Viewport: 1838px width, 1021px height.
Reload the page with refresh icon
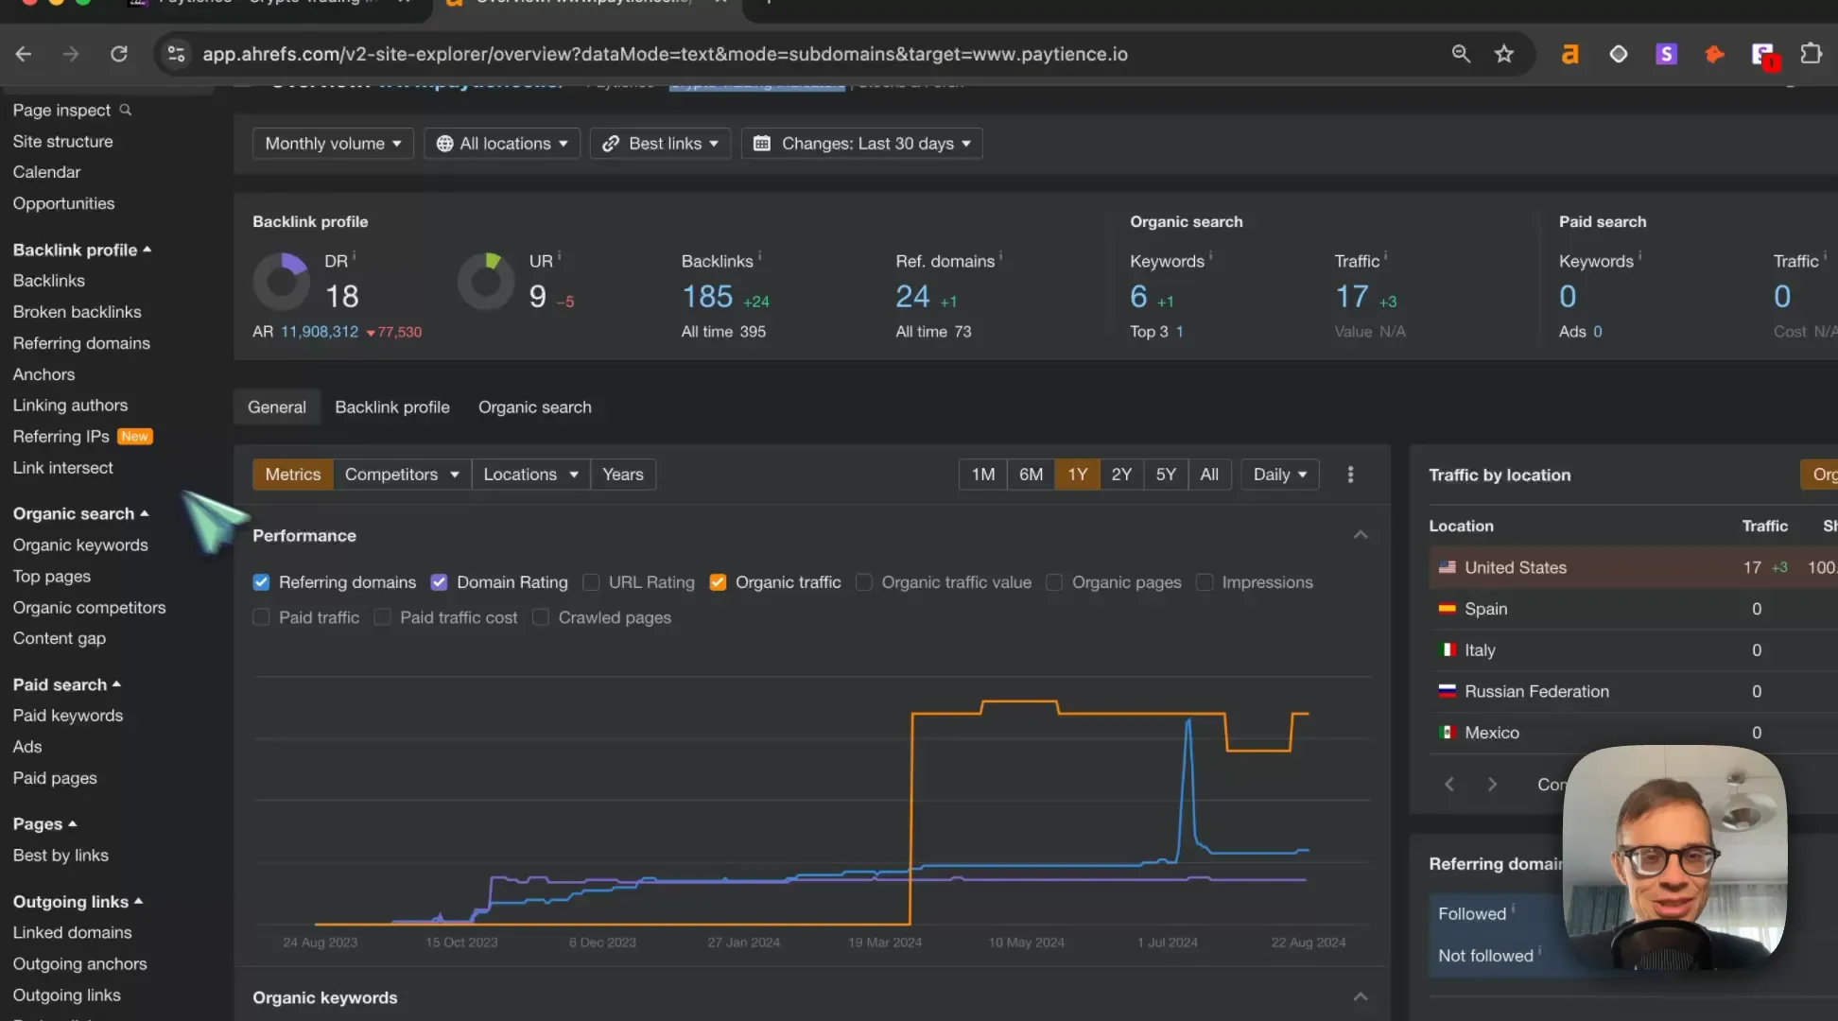point(119,54)
